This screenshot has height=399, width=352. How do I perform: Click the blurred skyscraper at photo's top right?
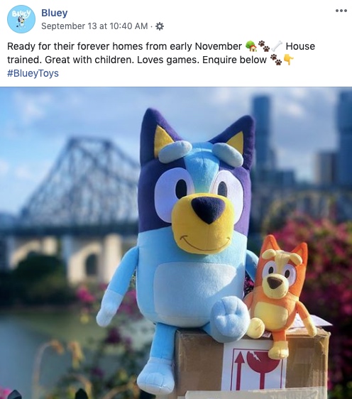[x=345, y=138]
